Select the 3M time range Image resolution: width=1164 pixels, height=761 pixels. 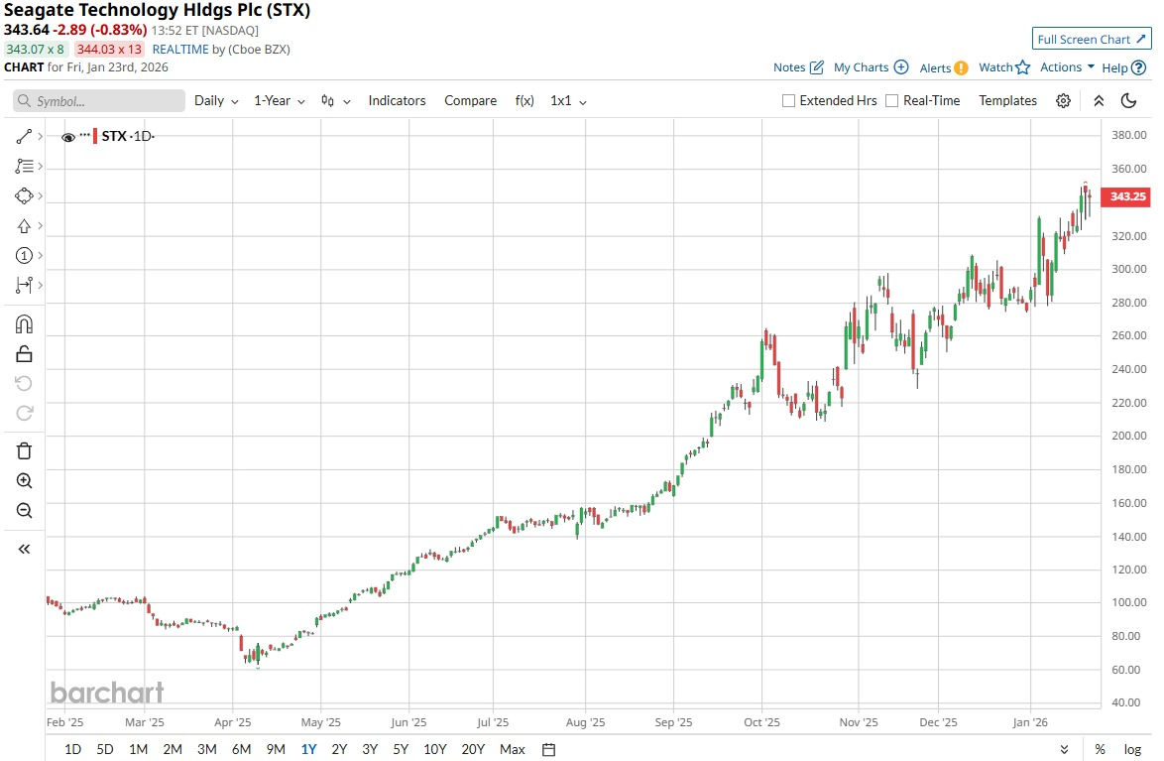(x=207, y=750)
